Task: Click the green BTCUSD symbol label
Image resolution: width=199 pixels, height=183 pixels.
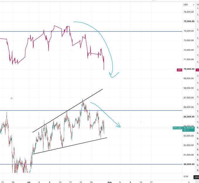Action: coord(177,128)
